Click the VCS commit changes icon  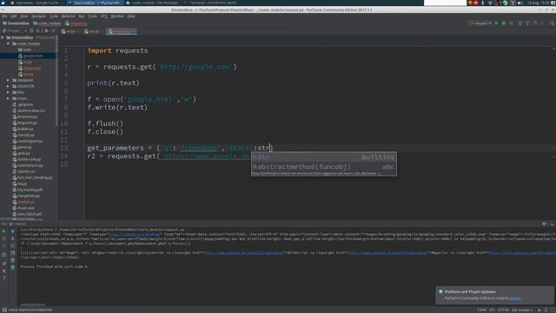coord(527,23)
